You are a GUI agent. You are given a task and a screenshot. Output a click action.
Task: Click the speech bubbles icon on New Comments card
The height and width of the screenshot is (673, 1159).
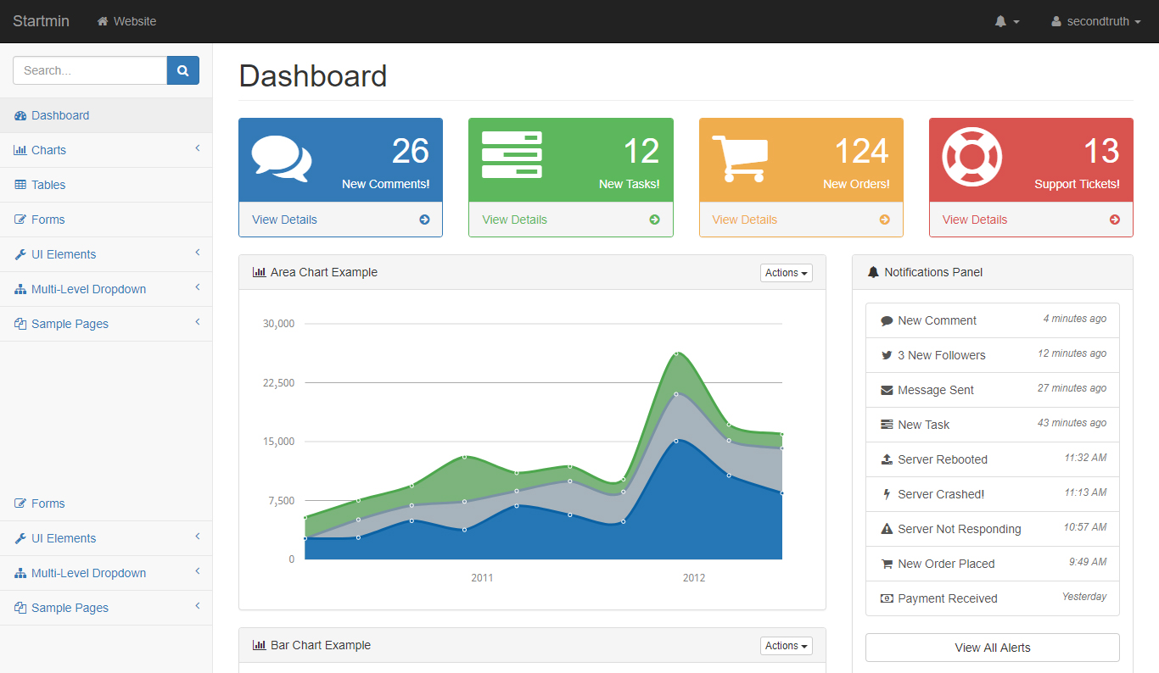click(282, 159)
